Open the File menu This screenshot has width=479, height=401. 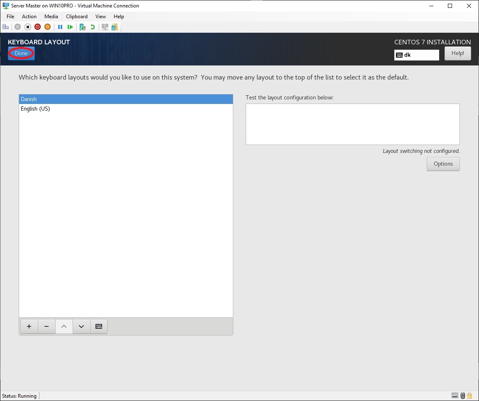pyautogui.click(x=10, y=17)
